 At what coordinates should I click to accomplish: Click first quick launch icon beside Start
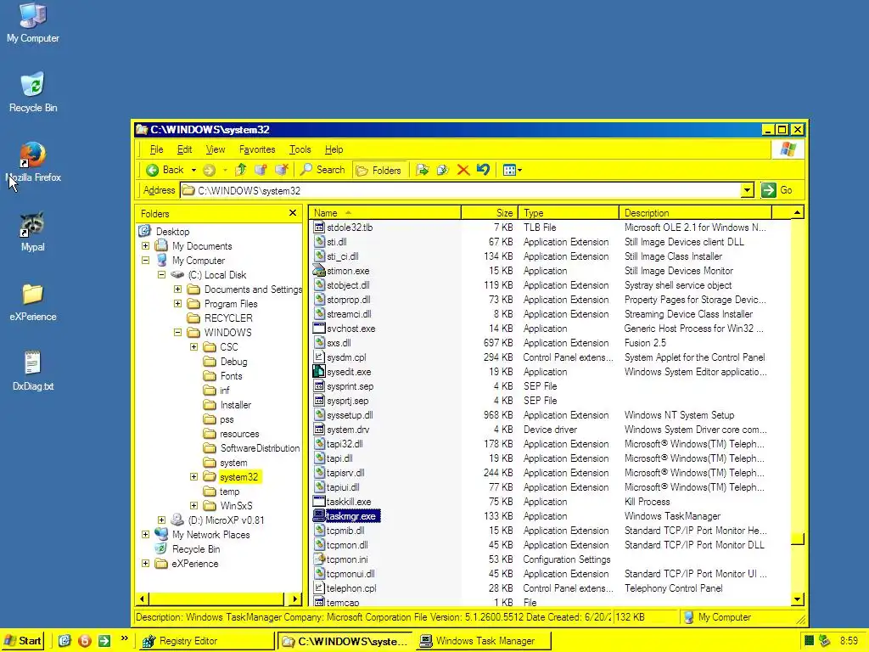(64, 641)
